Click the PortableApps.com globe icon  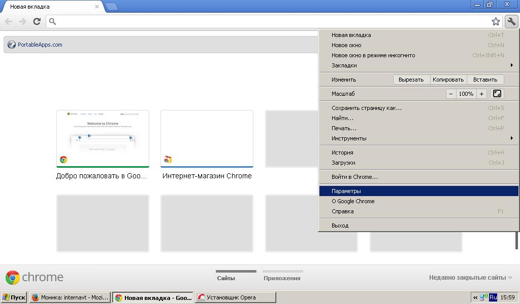[12, 45]
